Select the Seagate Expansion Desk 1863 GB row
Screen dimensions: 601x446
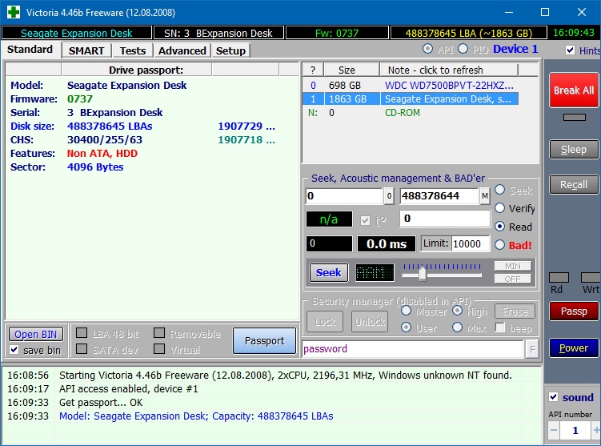click(411, 99)
